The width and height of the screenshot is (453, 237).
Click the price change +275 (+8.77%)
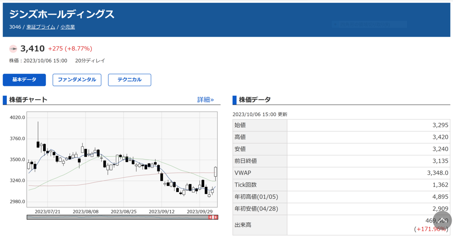pyautogui.click(x=70, y=49)
